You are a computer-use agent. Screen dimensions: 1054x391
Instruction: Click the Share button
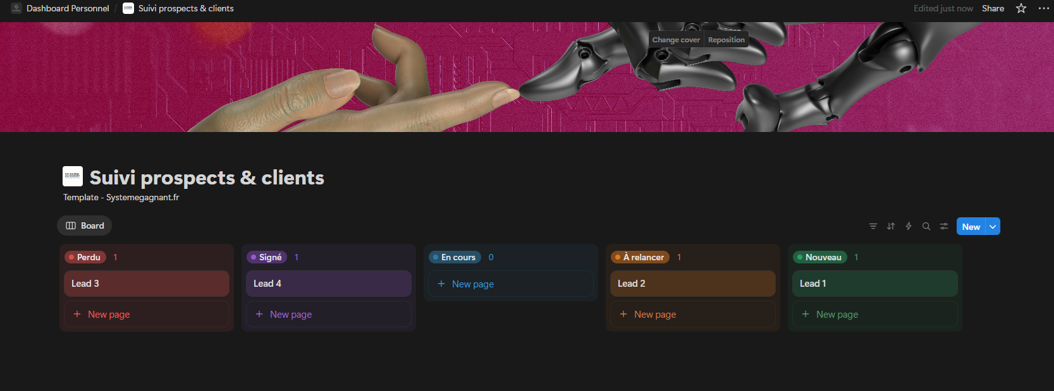993,8
